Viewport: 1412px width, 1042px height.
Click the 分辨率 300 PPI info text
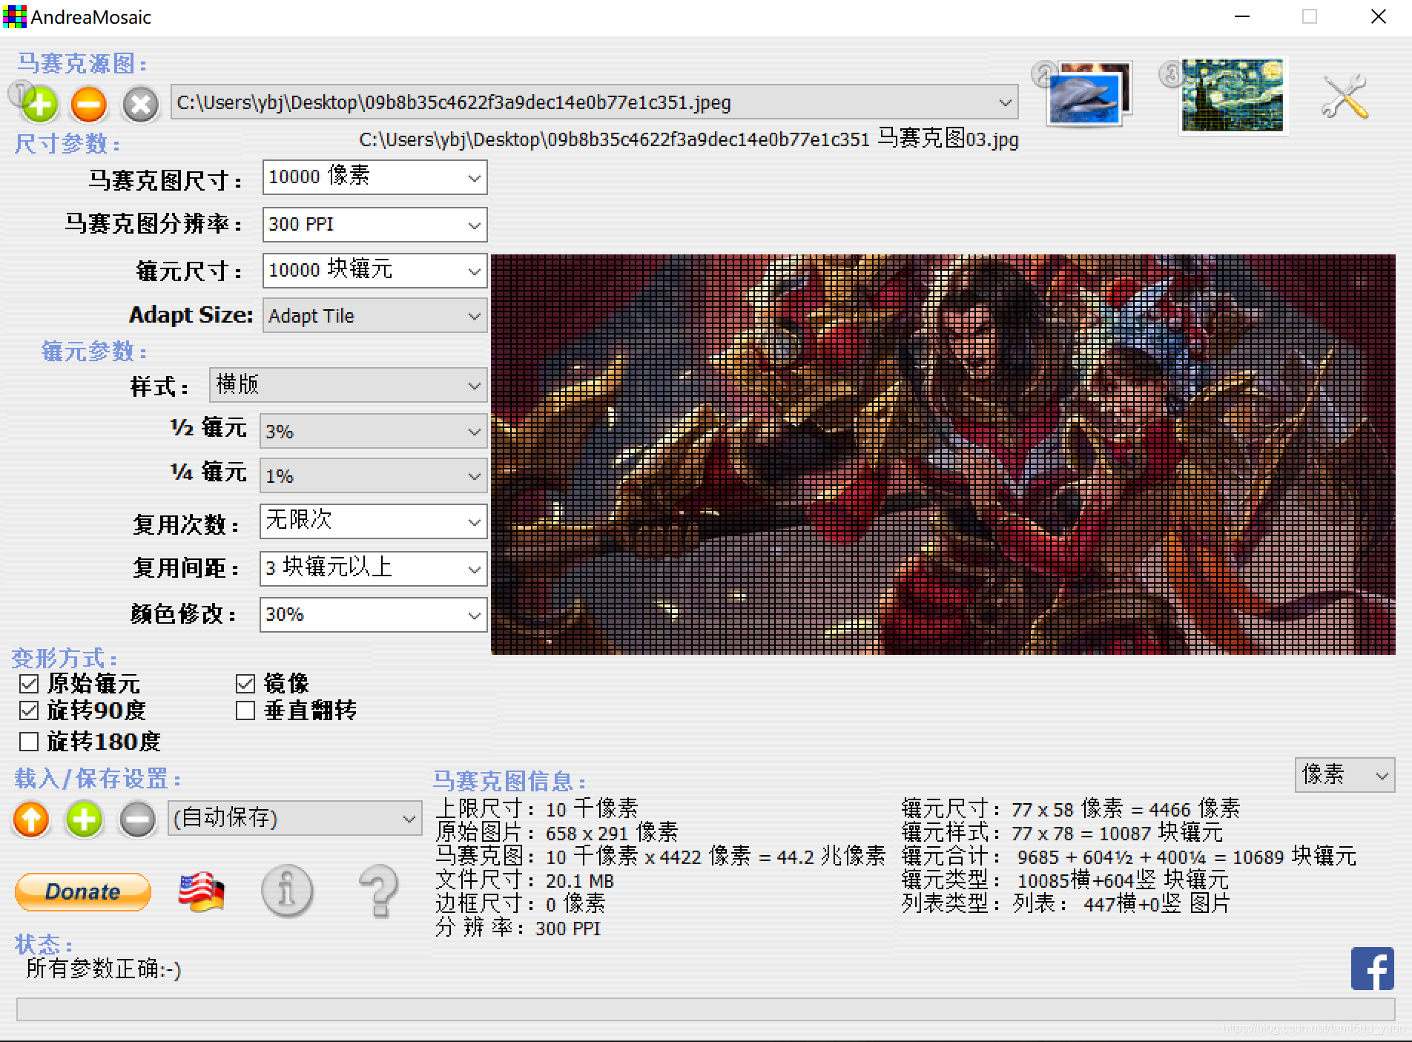point(518,928)
